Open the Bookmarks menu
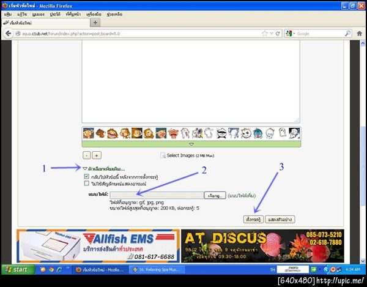Viewport: 367px width, 287px height. [73, 14]
